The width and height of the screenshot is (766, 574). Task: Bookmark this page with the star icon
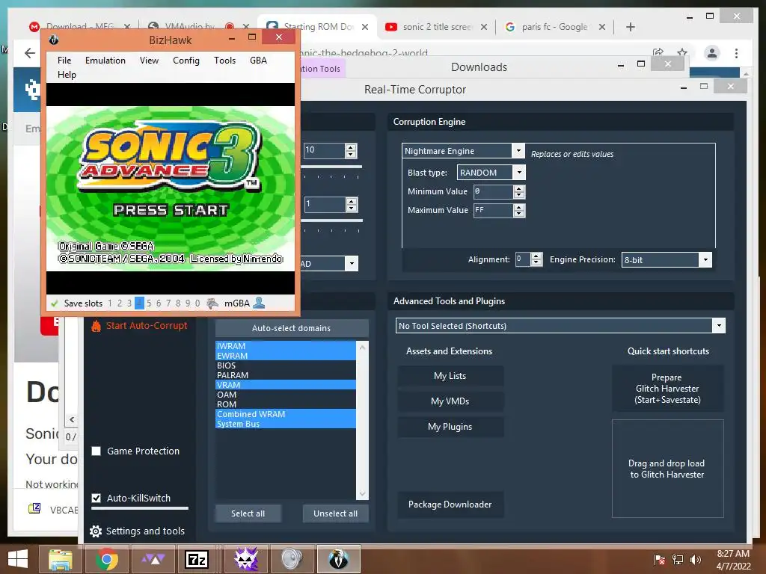point(682,52)
